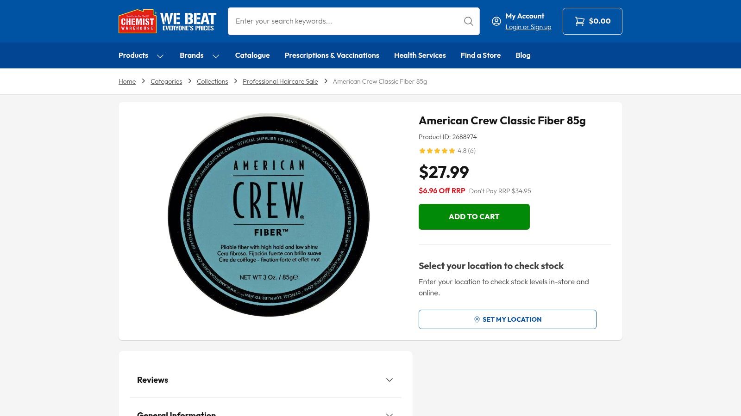Image resolution: width=741 pixels, height=416 pixels.
Task: Click the location pin on Set My Location
Action: (476, 319)
